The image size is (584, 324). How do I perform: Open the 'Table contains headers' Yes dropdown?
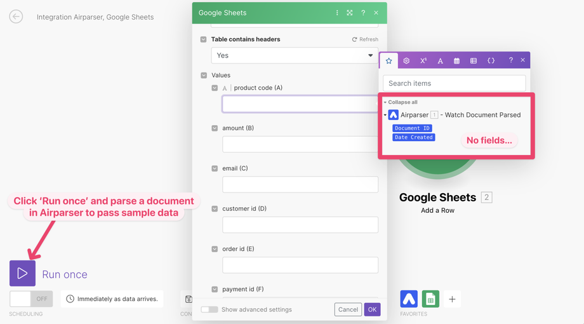click(295, 55)
